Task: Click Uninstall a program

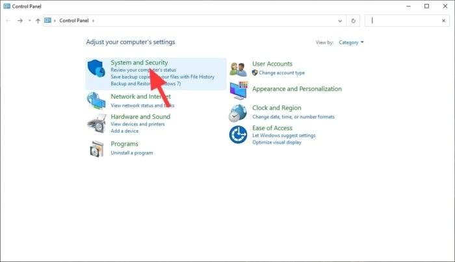Action: tap(132, 153)
